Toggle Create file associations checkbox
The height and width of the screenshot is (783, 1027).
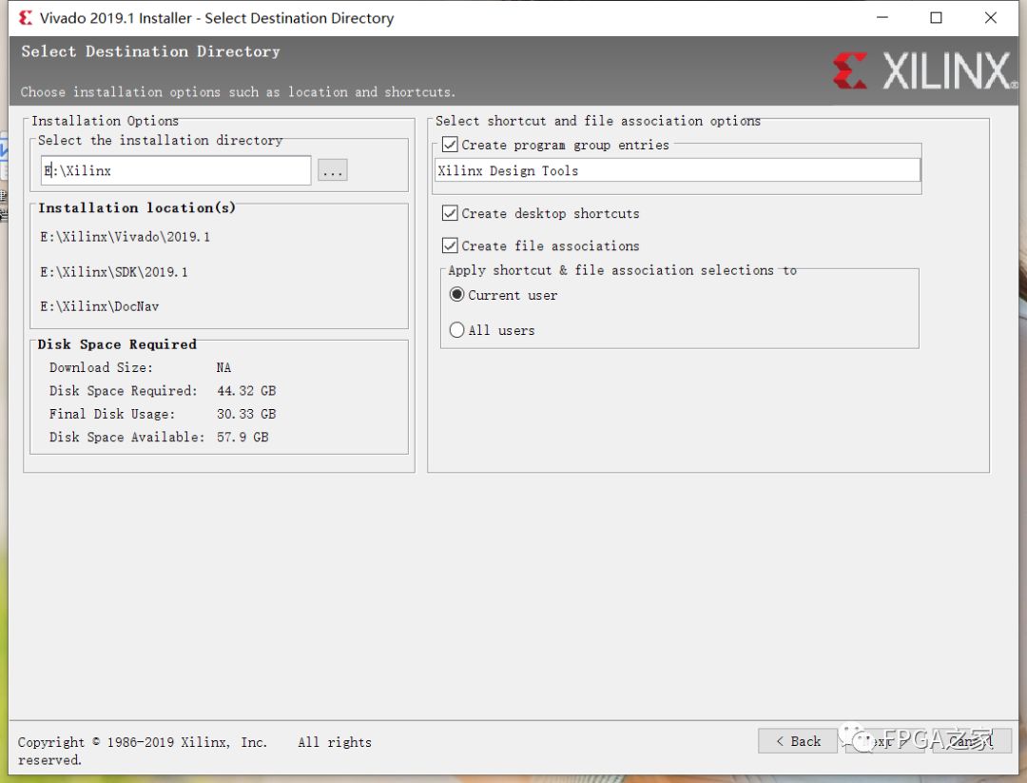pyautogui.click(x=449, y=245)
